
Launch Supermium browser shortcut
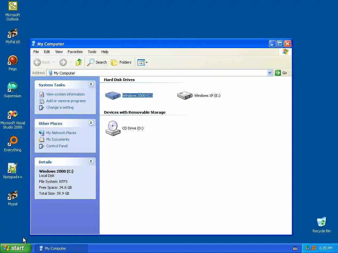tap(13, 90)
